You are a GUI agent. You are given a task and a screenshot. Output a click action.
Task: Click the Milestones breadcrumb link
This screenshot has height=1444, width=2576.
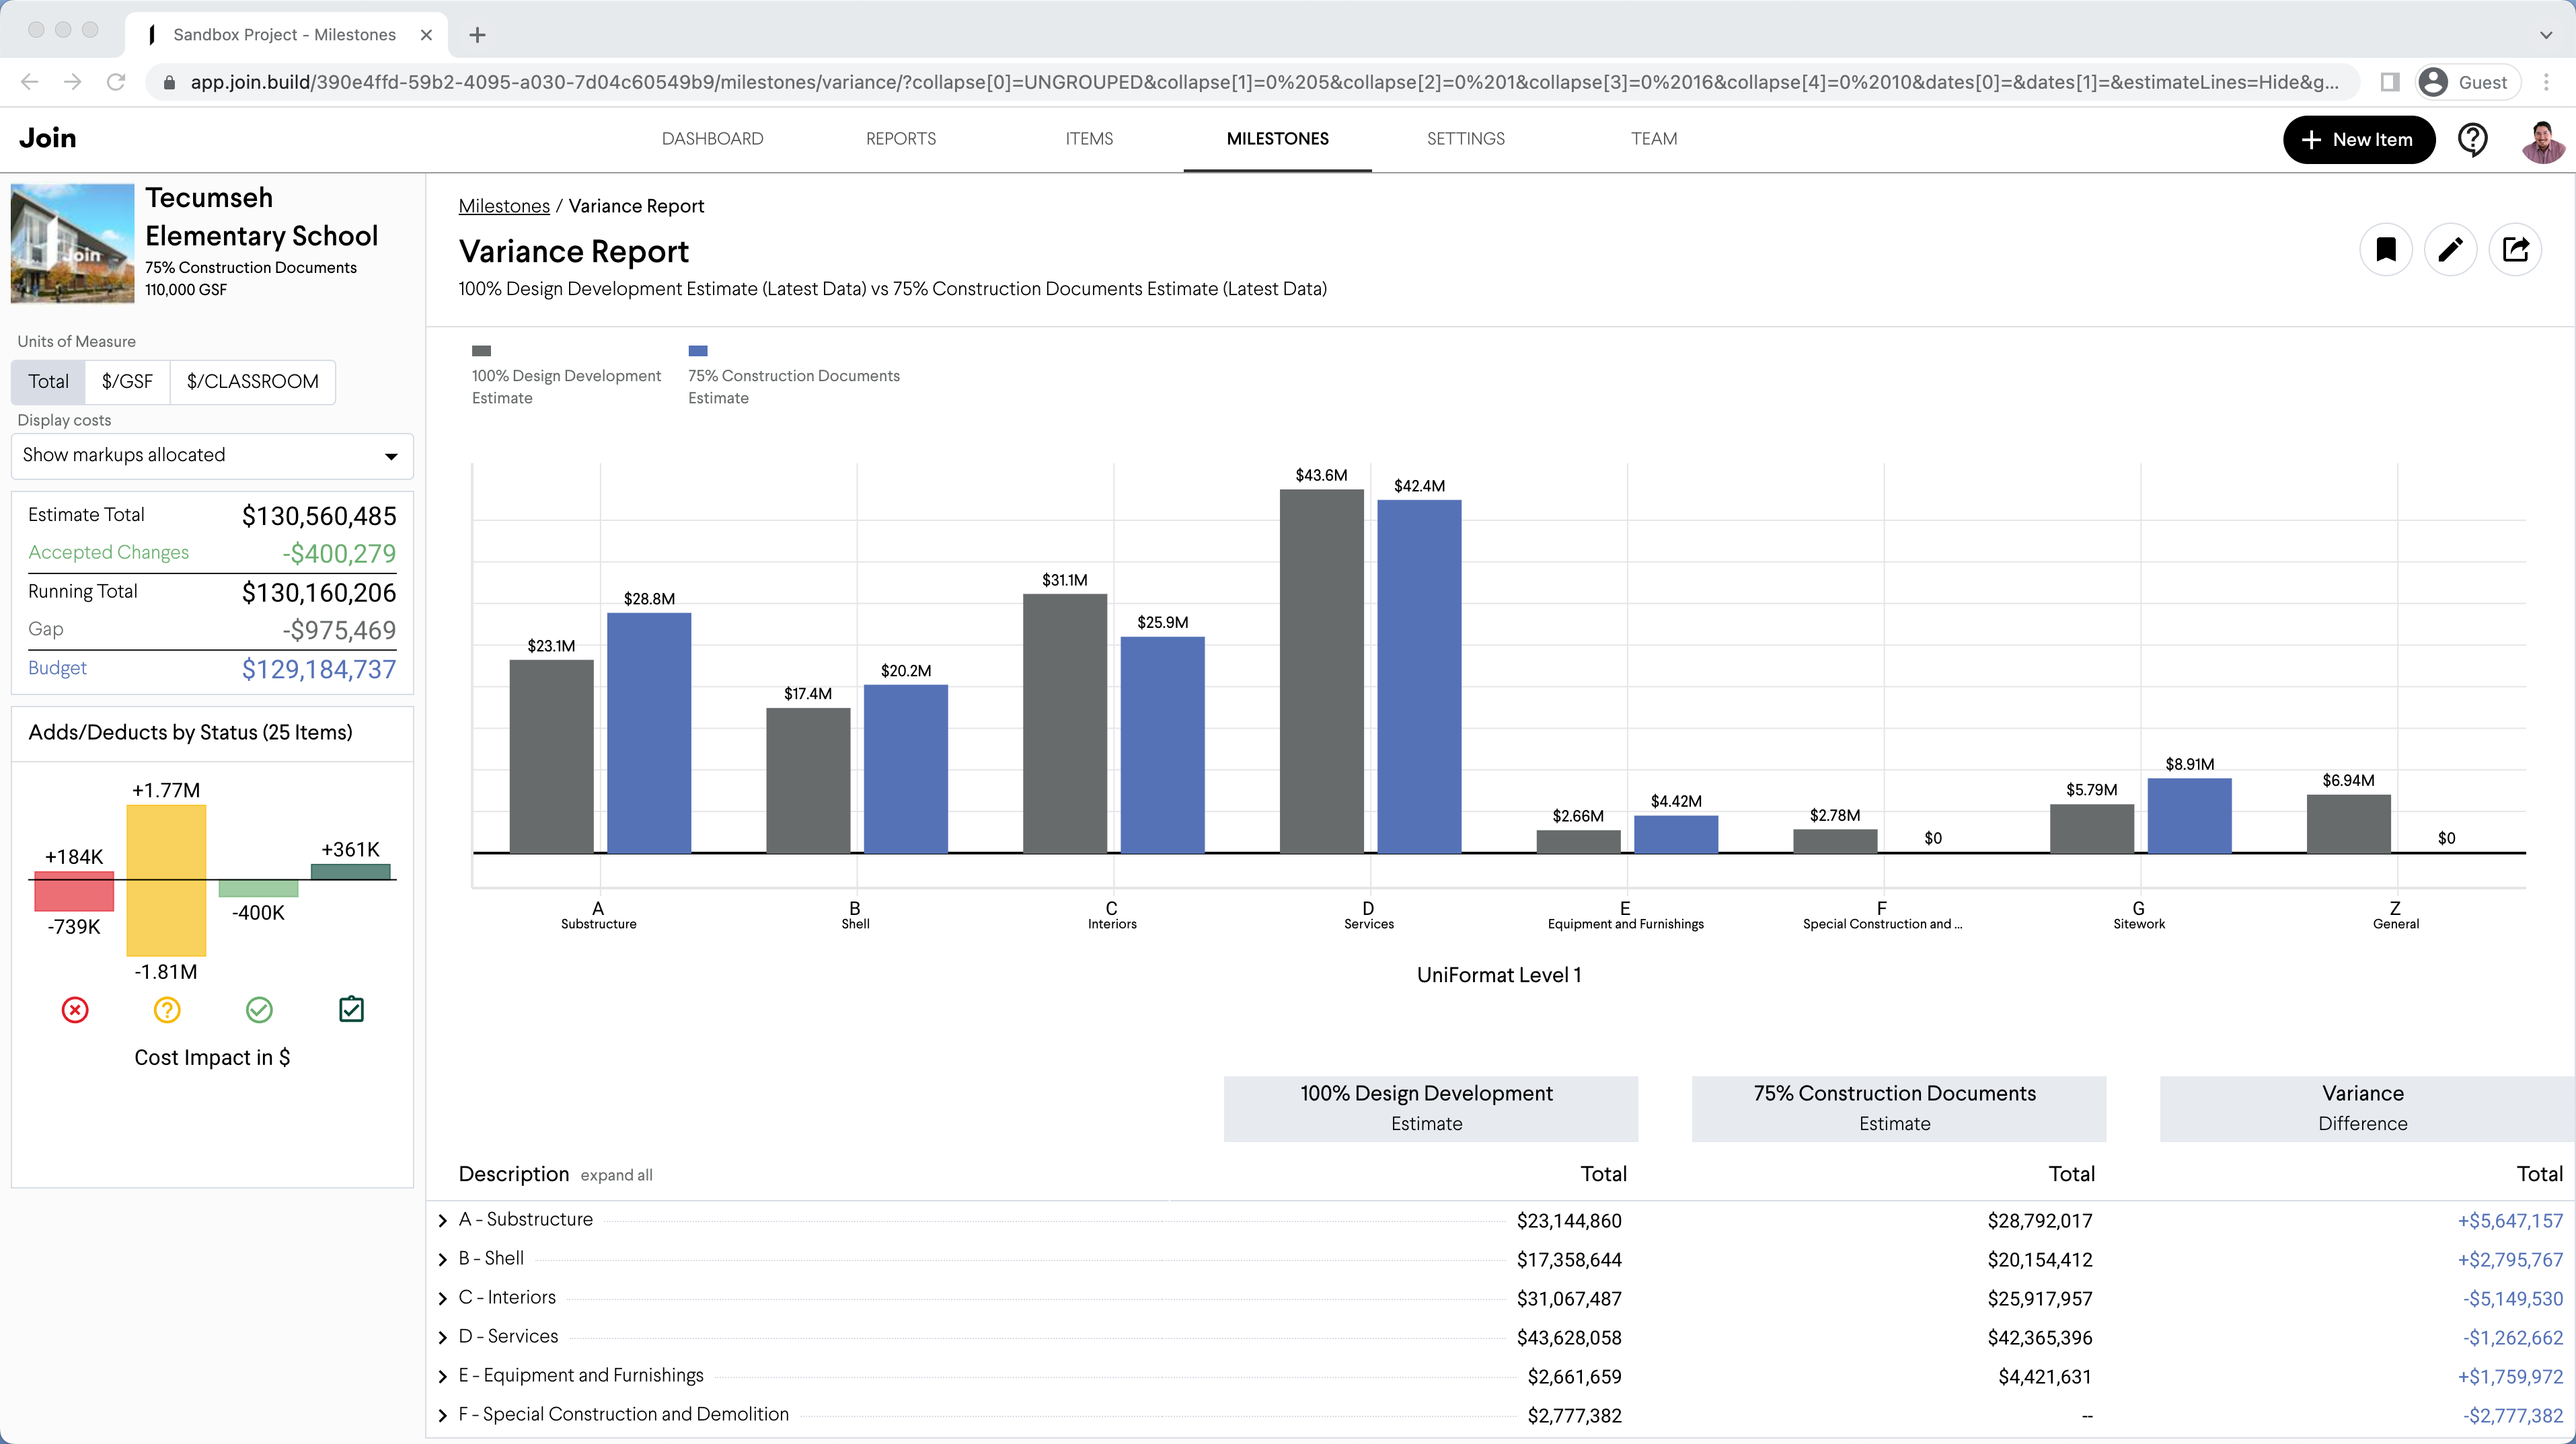(503, 206)
